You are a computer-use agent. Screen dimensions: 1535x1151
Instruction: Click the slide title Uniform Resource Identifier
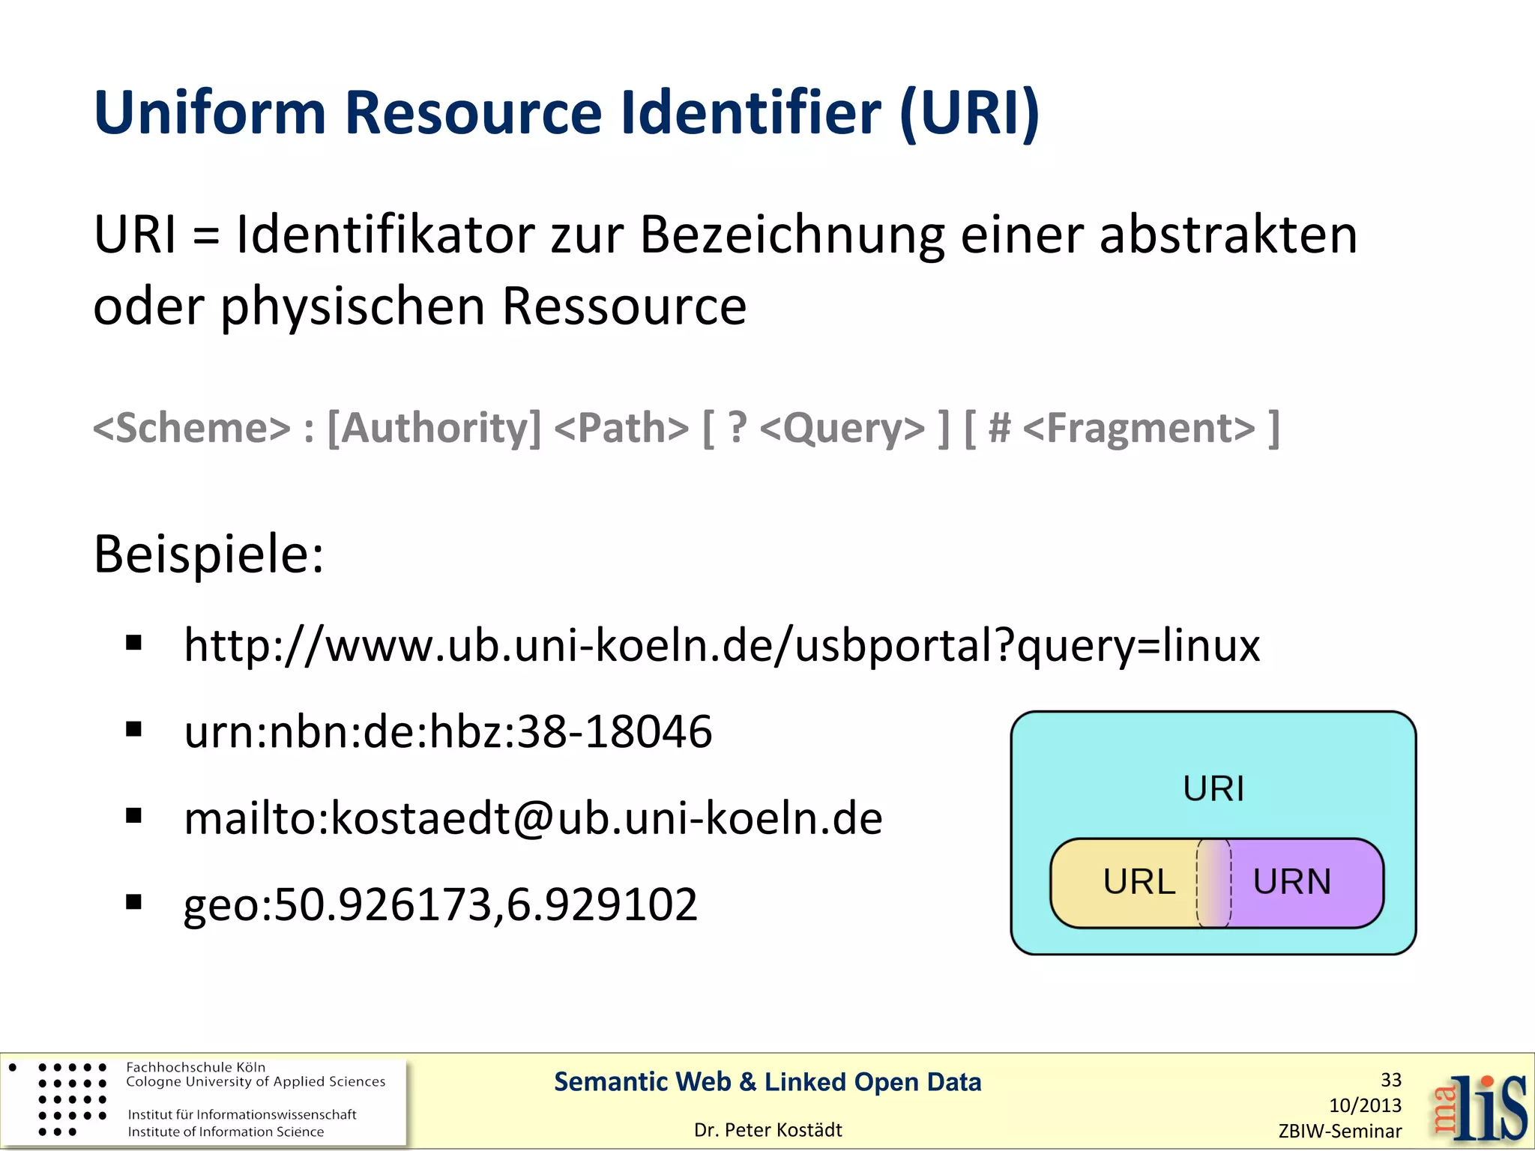click(567, 113)
